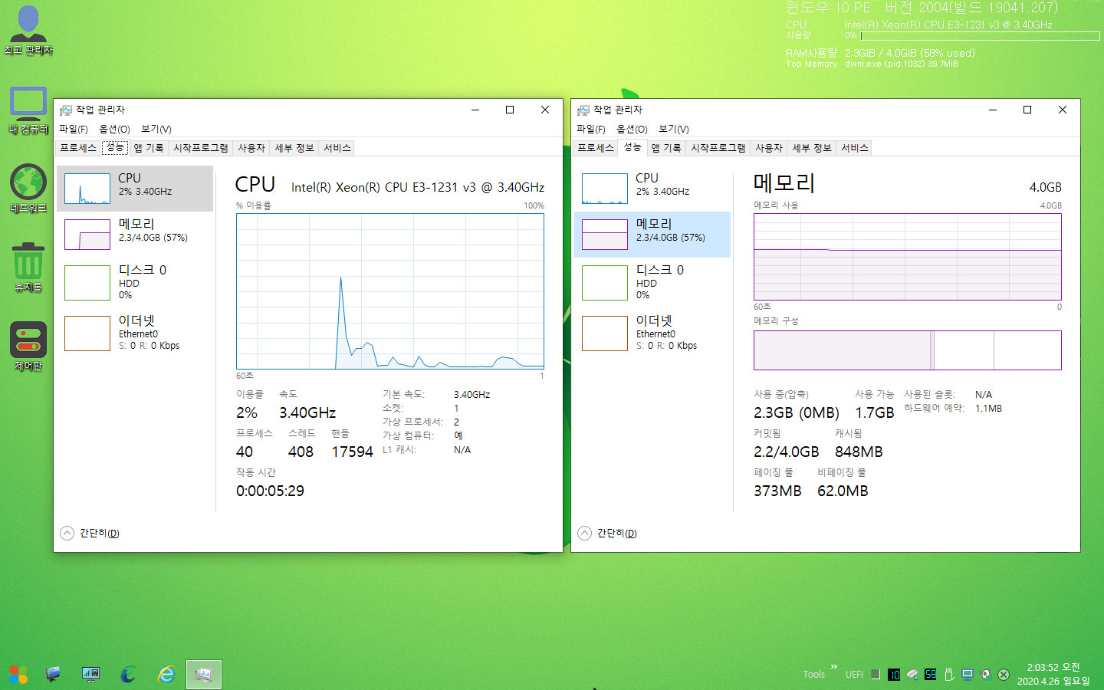Switch to 프로세스 tab in left Task Manager
This screenshot has height=690, width=1104.
[x=78, y=148]
